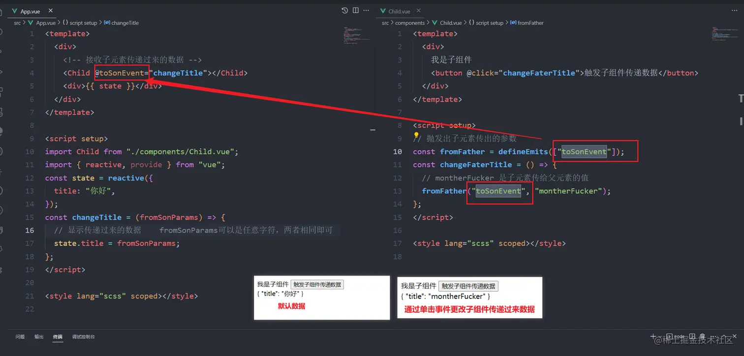Close the bottom terminal panel
This screenshot has height=356, width=744.
point(734,336)
